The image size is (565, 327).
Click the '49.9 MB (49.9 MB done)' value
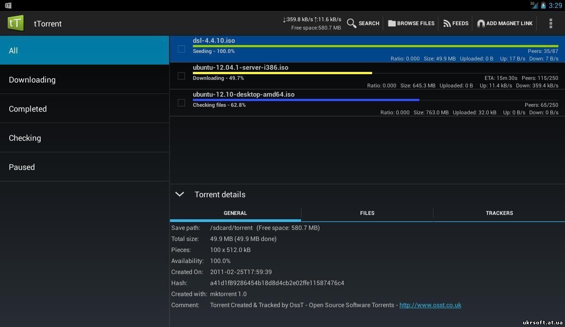243,239
